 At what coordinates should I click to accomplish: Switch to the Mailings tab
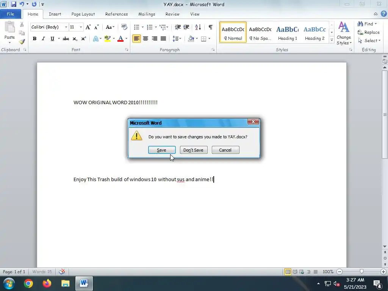pyautogui.click(x=147, y=14)
